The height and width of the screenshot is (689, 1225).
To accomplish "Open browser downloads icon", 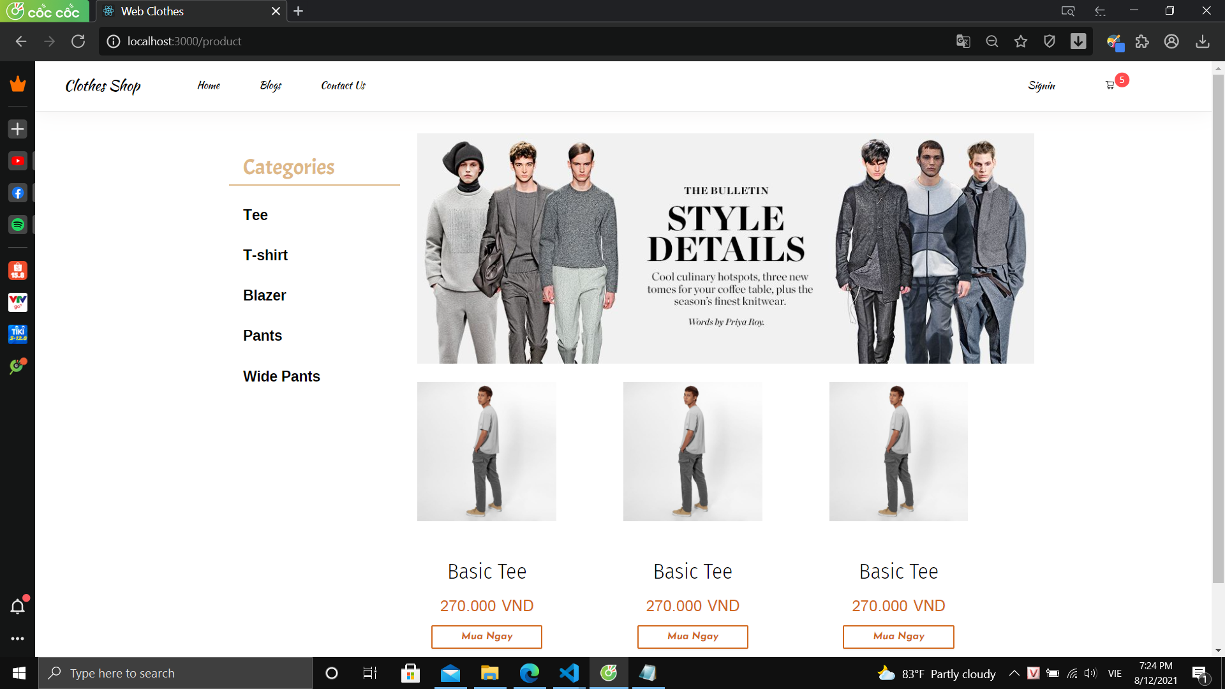I will click(1203, 41).
